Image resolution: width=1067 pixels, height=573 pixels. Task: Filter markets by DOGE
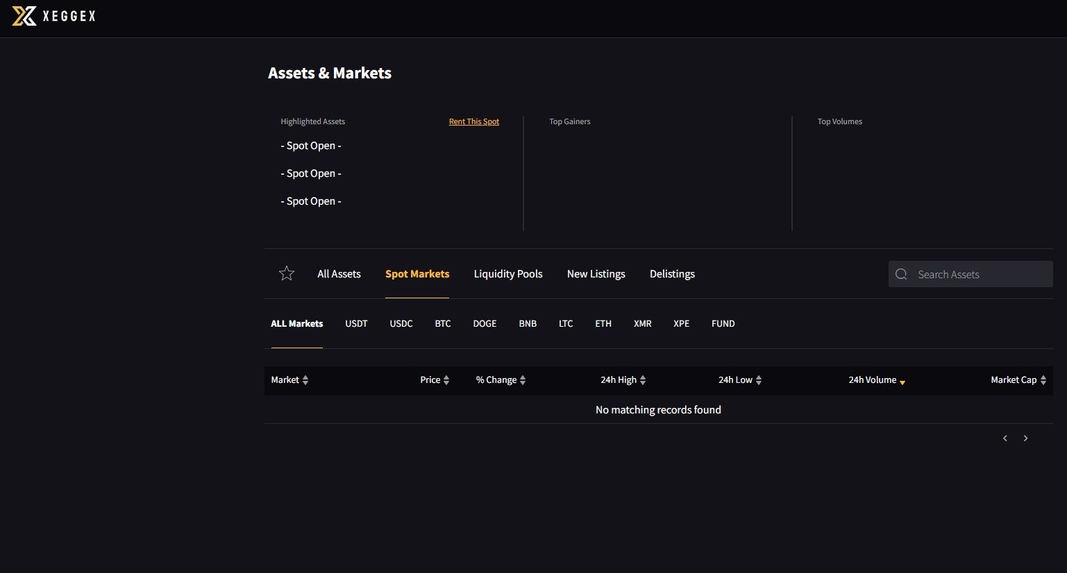(485, 324)
